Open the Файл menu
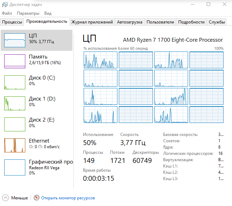 click(7, 13)
